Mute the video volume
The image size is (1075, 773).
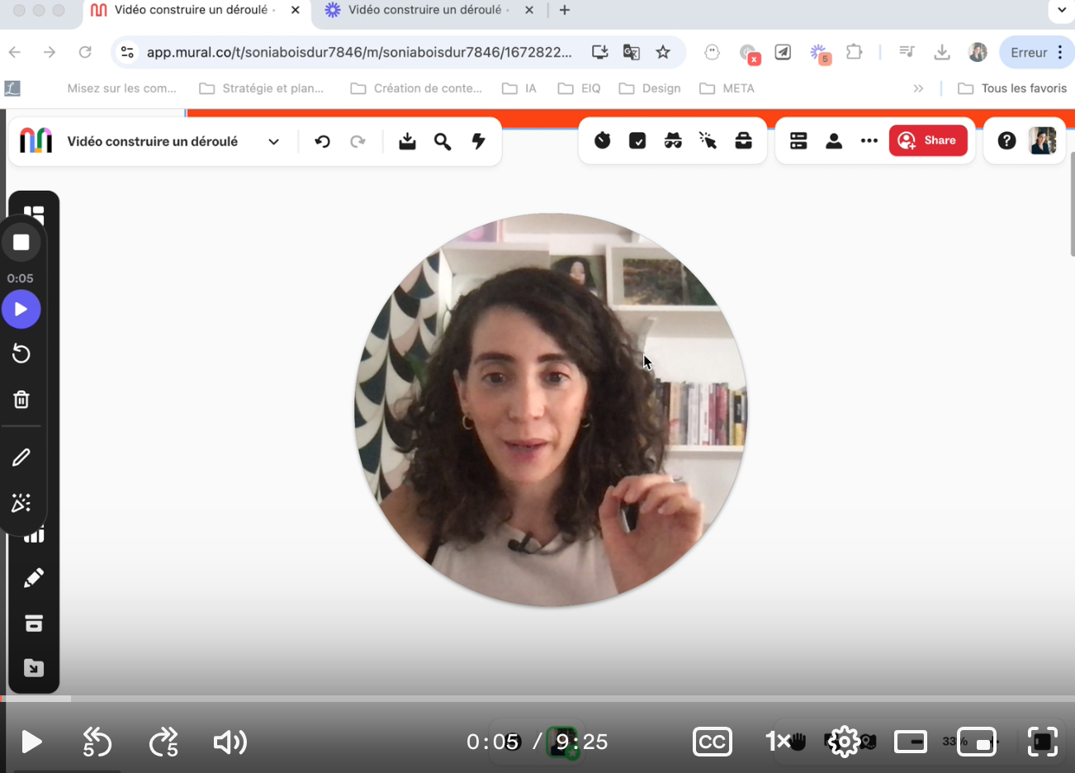click(230, 742)
